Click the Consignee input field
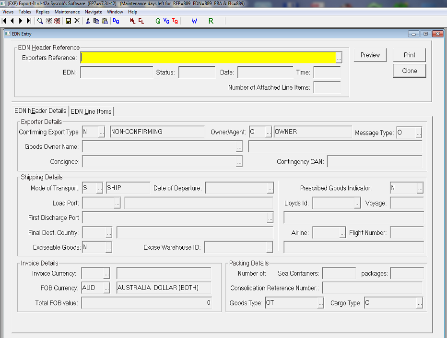The width and height of the screenshot is (447, 338). tap(159, 162)
